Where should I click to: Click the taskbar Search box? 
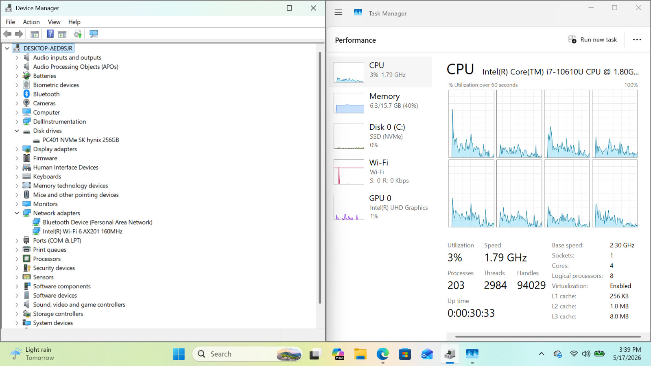click(247, 354)
